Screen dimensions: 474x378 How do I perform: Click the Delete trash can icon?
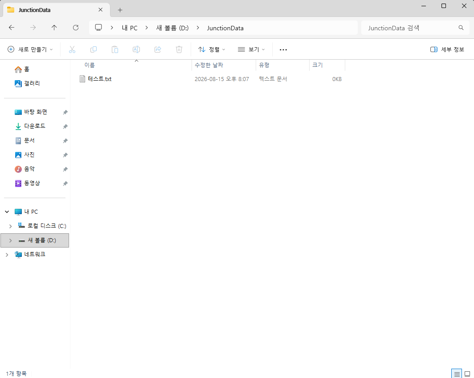(179, 49)
